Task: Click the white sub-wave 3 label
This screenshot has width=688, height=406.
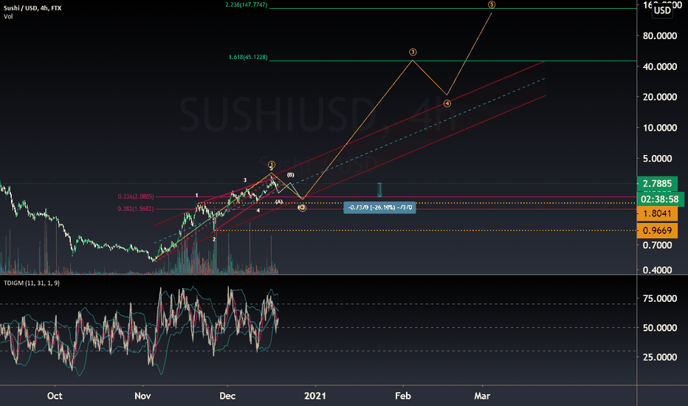Action: (245, 180)
